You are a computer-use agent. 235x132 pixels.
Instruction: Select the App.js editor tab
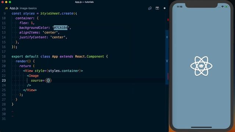coord(14,8)
